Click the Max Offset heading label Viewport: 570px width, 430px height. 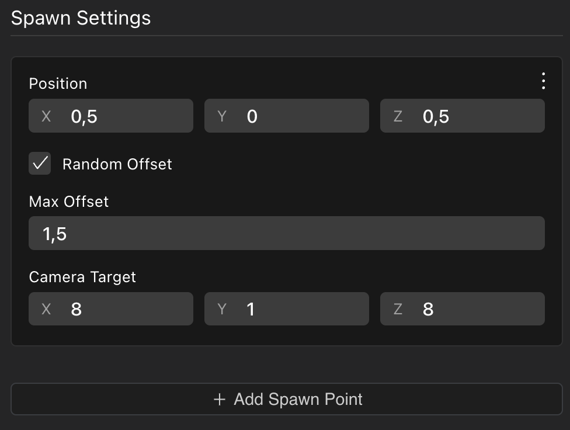pyautogui.click(x=69, y=202)
